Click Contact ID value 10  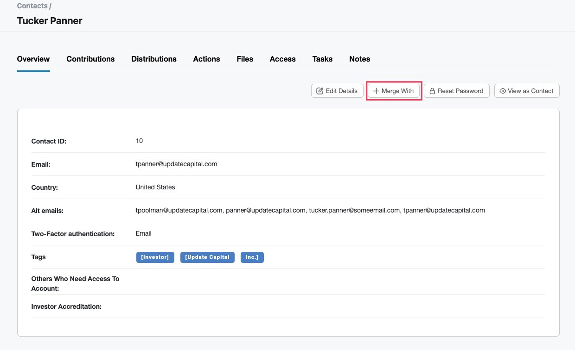tap(139, 141)
